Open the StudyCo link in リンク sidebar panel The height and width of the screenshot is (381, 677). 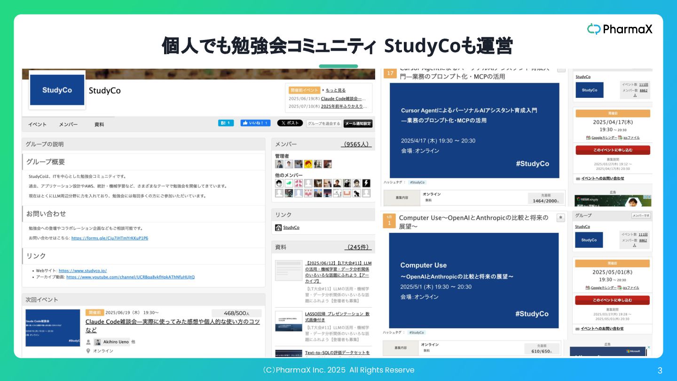291,228
